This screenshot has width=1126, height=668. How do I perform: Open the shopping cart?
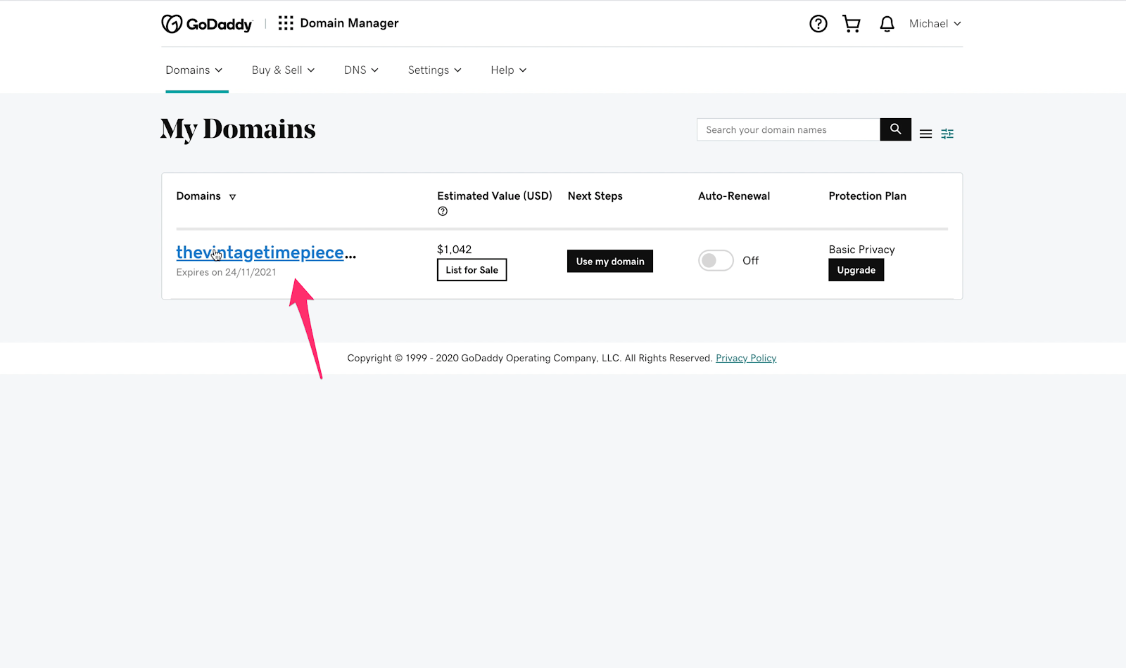pyautogui.click(x=852, y=24)
